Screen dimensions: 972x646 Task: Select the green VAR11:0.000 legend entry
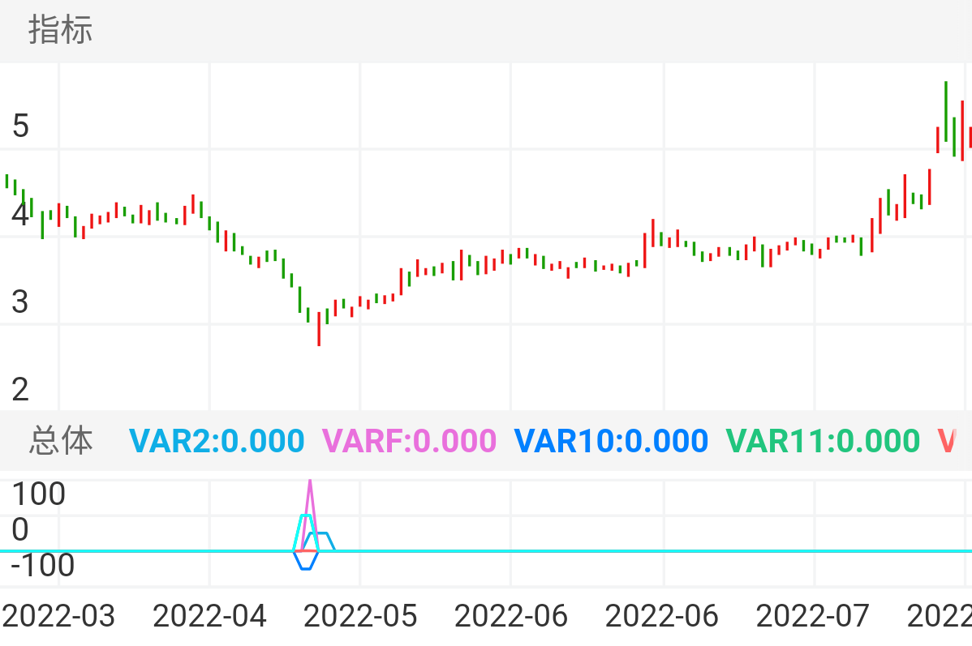pos(822,441)
